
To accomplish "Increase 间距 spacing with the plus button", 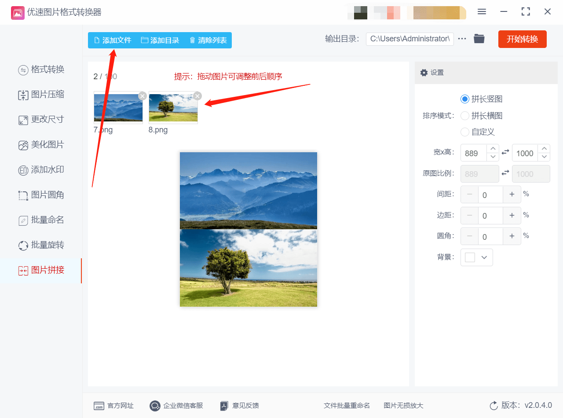I will pyautogui.click(x=512, y=194).
